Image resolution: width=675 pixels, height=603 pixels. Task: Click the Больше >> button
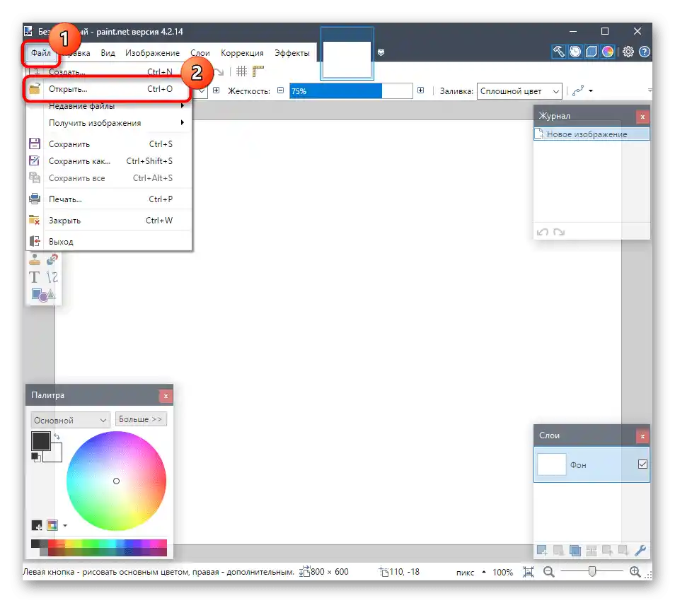(141, 419)
